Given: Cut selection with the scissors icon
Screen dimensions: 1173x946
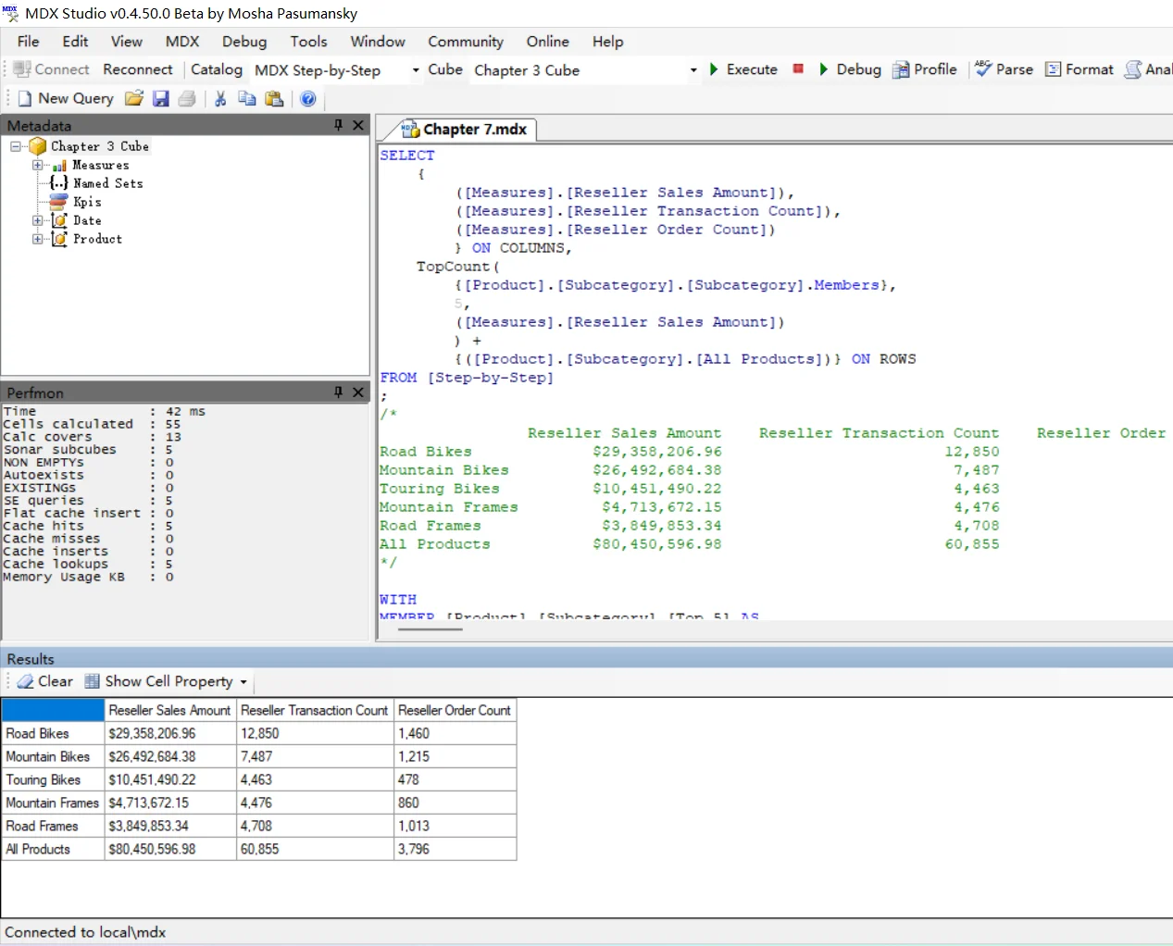Looking at the screenshot, I should pos(220,98).
